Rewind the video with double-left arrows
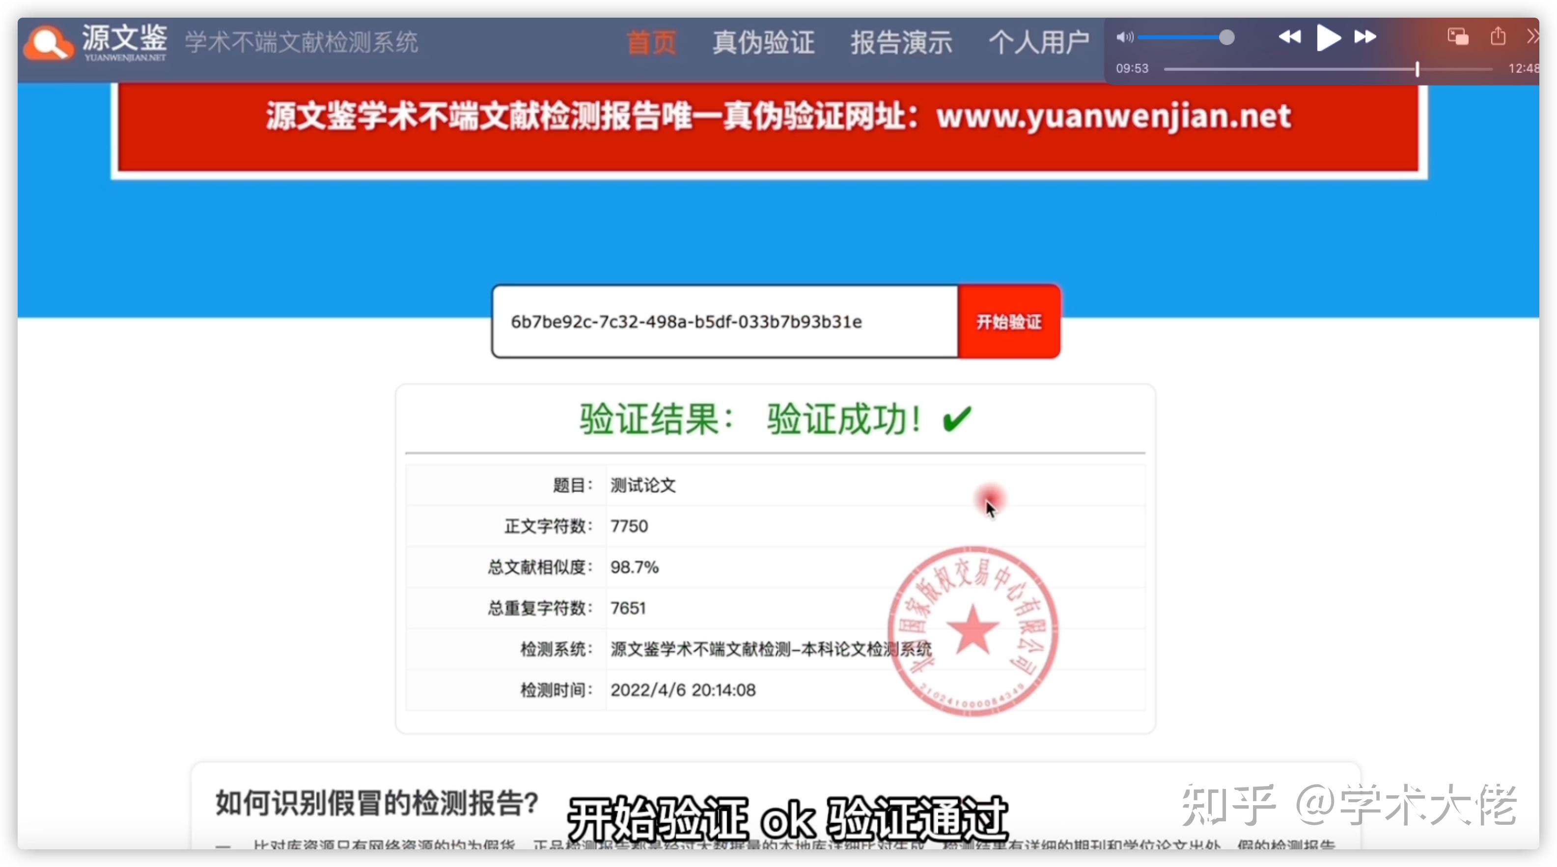The height and width of the screenshot is (867, 1557). pos(1289,37)
